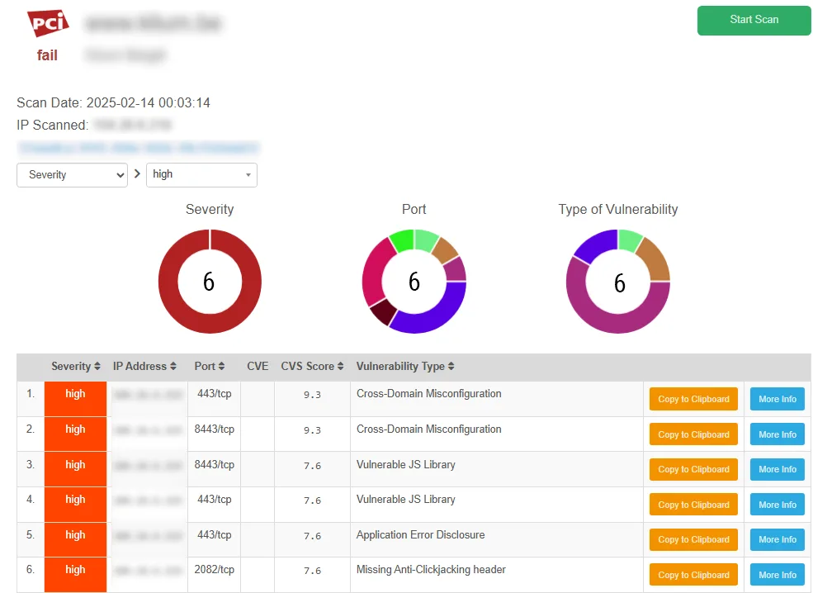Open More Info for Application Error Disclosure

pyautogui.click(x=777, y=539)
